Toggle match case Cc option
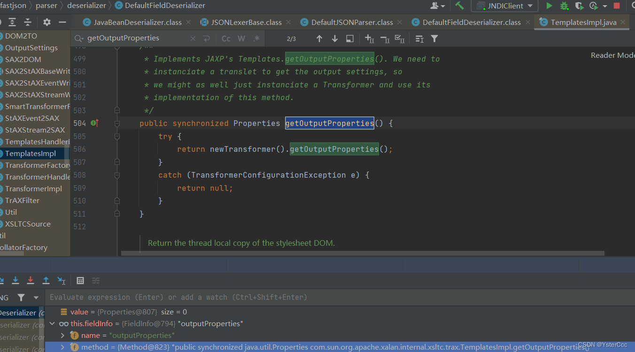This screenshot has width=635, height=352. coord(226,39)
